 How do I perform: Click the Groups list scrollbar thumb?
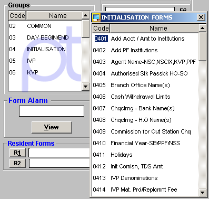click(x=86, y=29)
